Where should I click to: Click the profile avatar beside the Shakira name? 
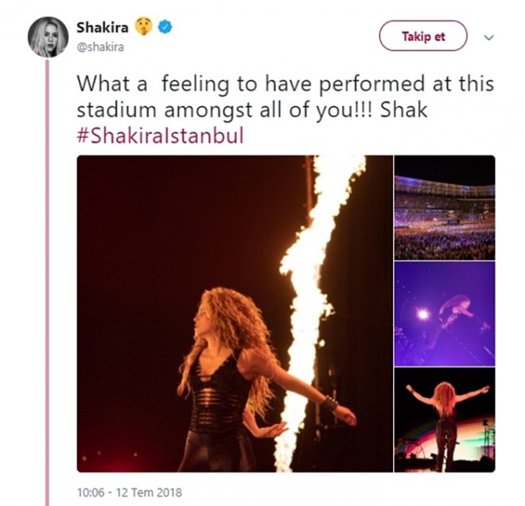[49, 37]
